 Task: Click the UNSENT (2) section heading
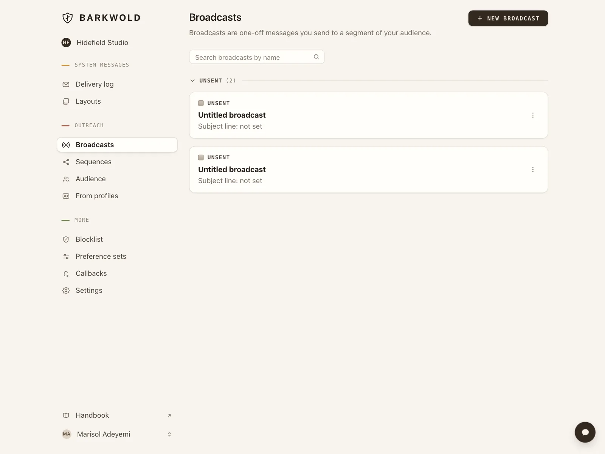click(x=217, y=81)
